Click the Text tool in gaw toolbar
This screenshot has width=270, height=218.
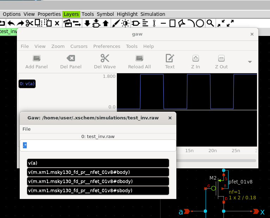(x=170, y=58)
